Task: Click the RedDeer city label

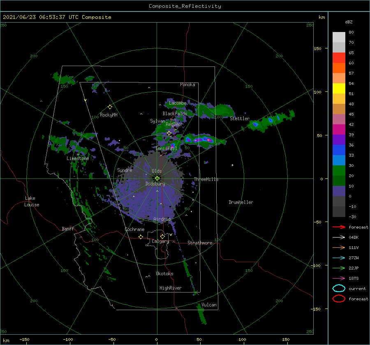Action: point(174,124)
